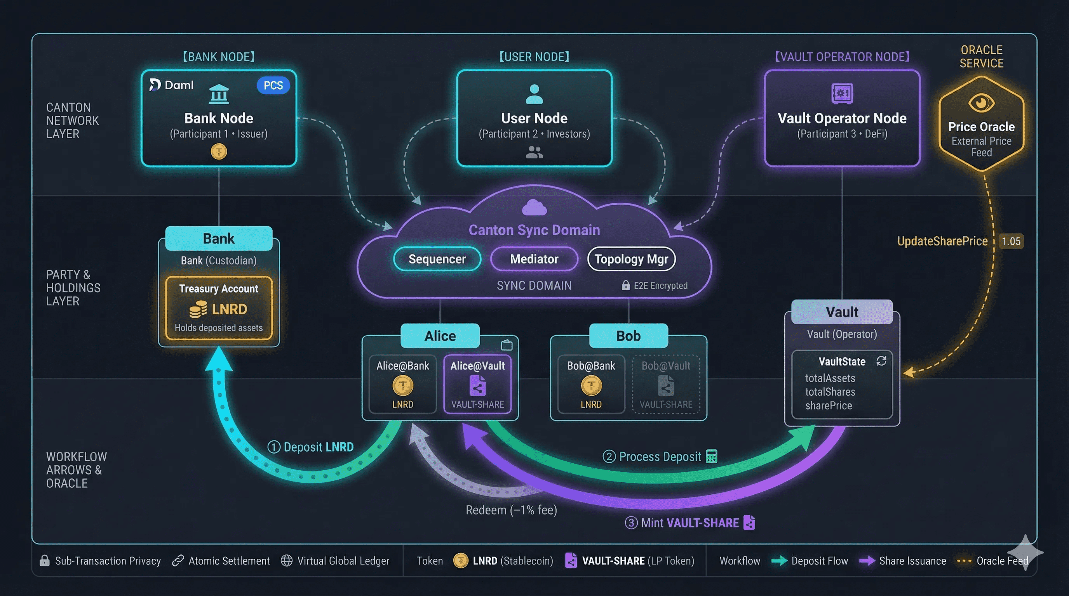The width and height of the screenshot is (1069, 596).
Task: Click the calculator icon after Process Deposit
Action: pos(711,456)
